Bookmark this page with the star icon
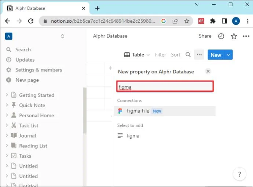Image resolution: width=253 pixels, height=187 pixels. coord(187,21)
